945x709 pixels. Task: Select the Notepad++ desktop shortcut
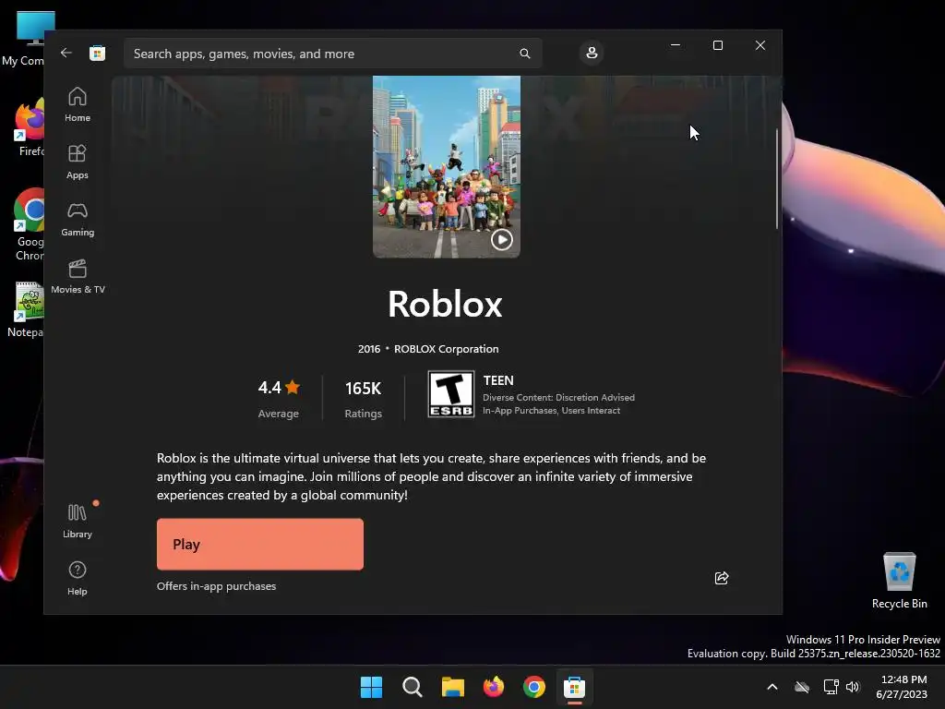(25, 310)
